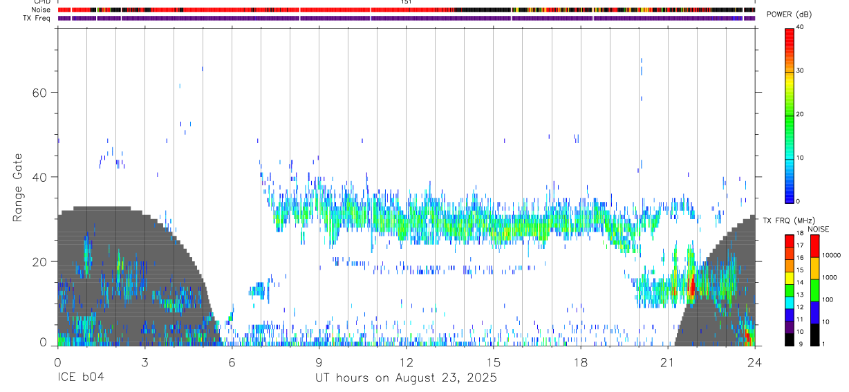Click the '21' UT hour tick label
This screenshot has height=392, width=849.
pos(668,362)
